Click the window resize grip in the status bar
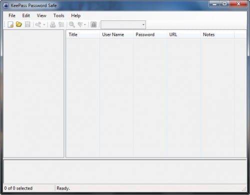The width and height of the screenshot is (250, 195). [244, 189]
